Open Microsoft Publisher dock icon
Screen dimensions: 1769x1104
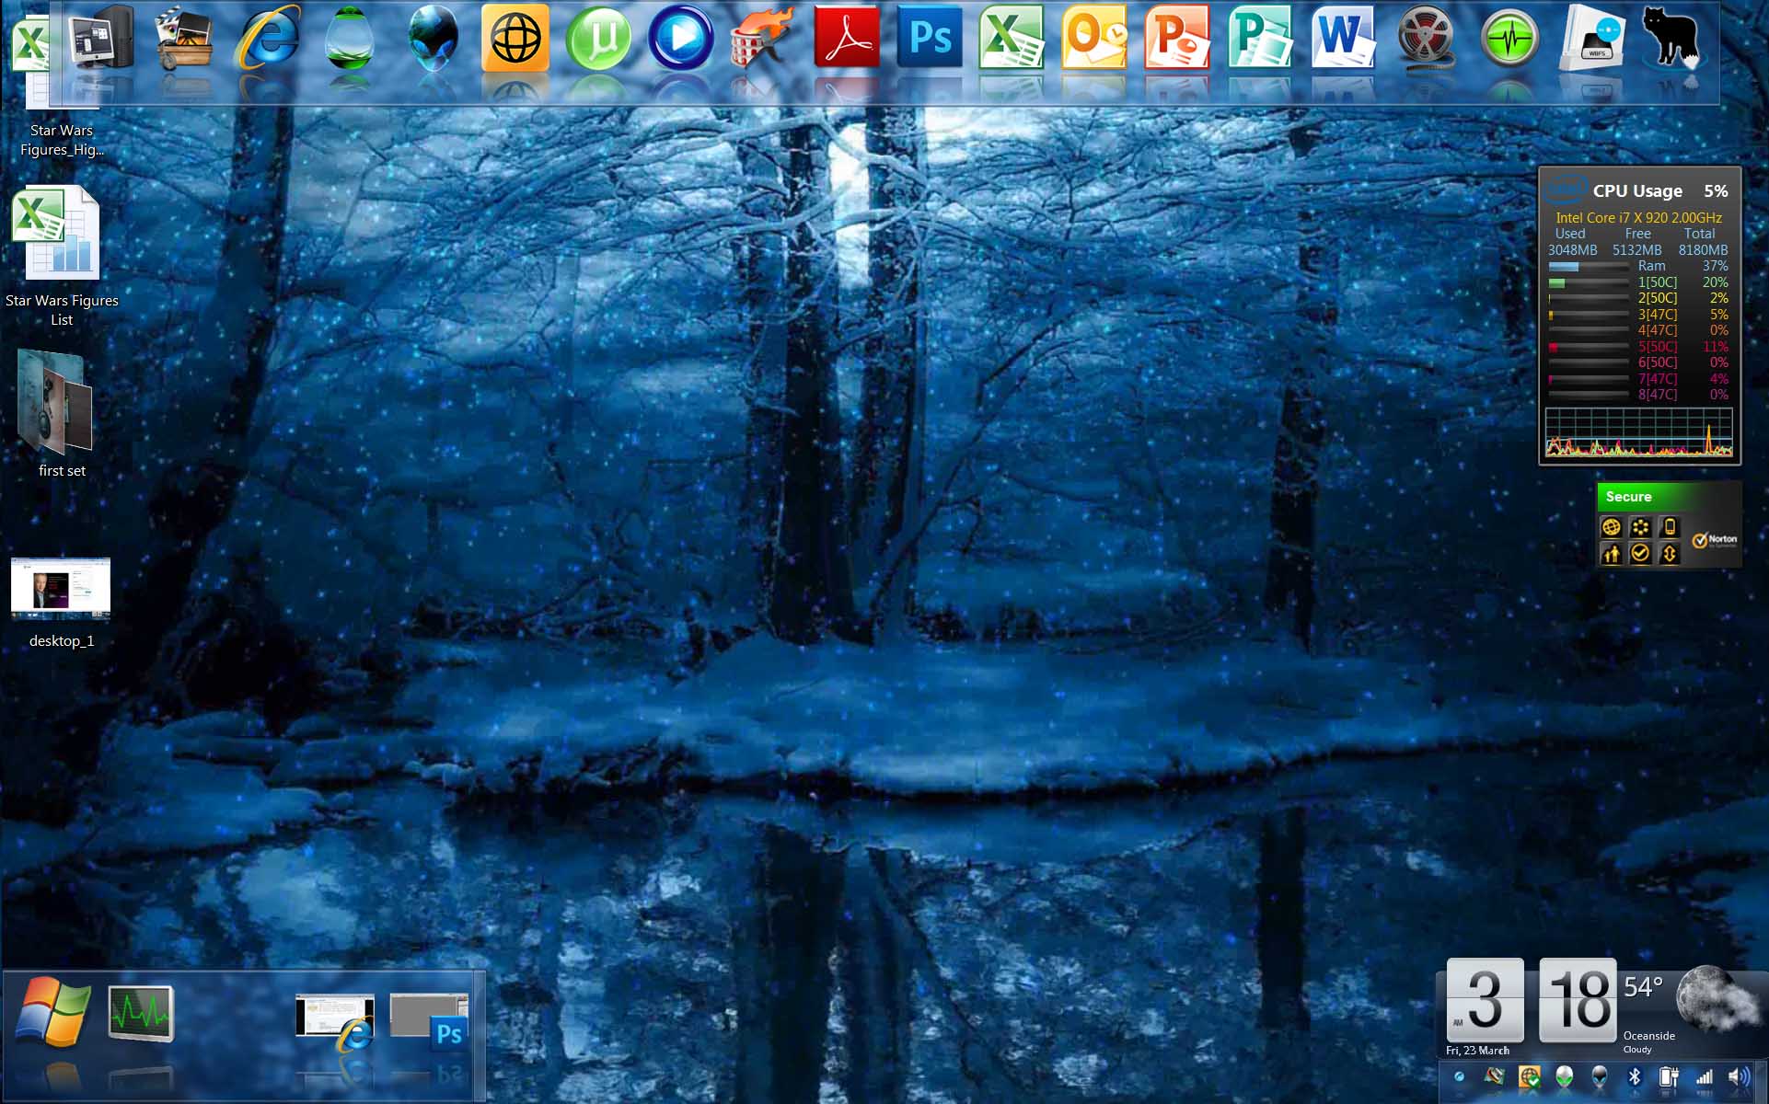pyautogui.click(x=1259, y=38)
